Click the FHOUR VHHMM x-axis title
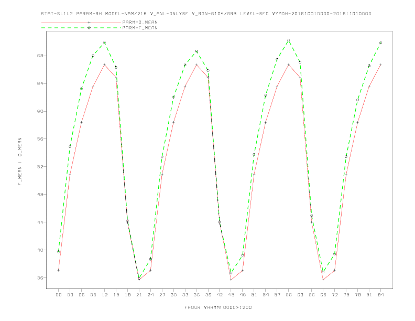The width and height of the screenshot is (415, 321). point(218,307)
